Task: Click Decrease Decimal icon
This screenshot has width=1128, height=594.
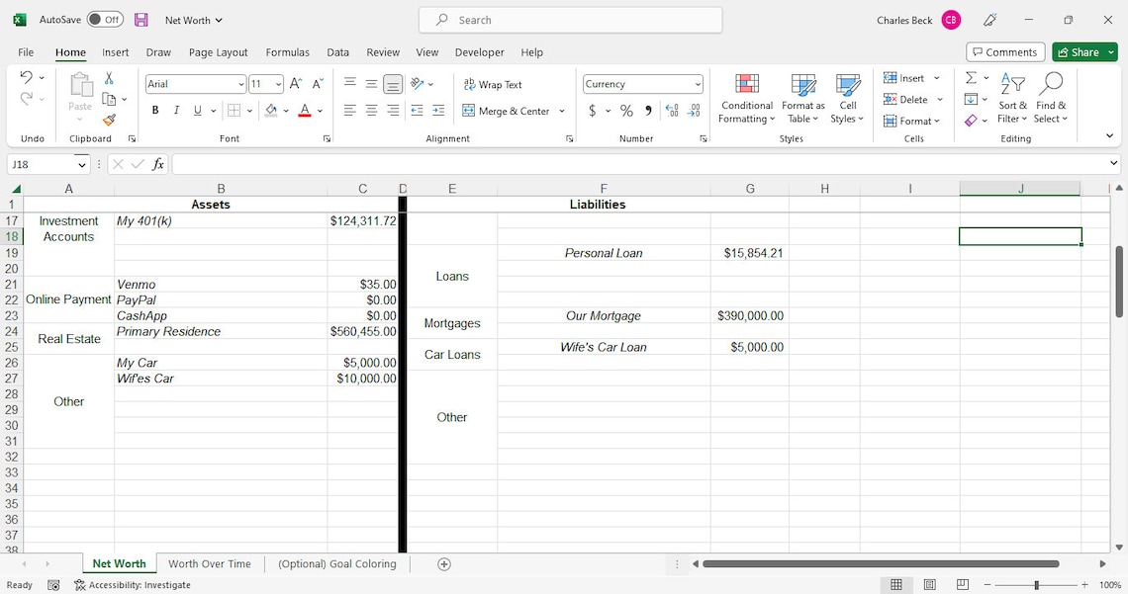Action: (x=694, y=111)
